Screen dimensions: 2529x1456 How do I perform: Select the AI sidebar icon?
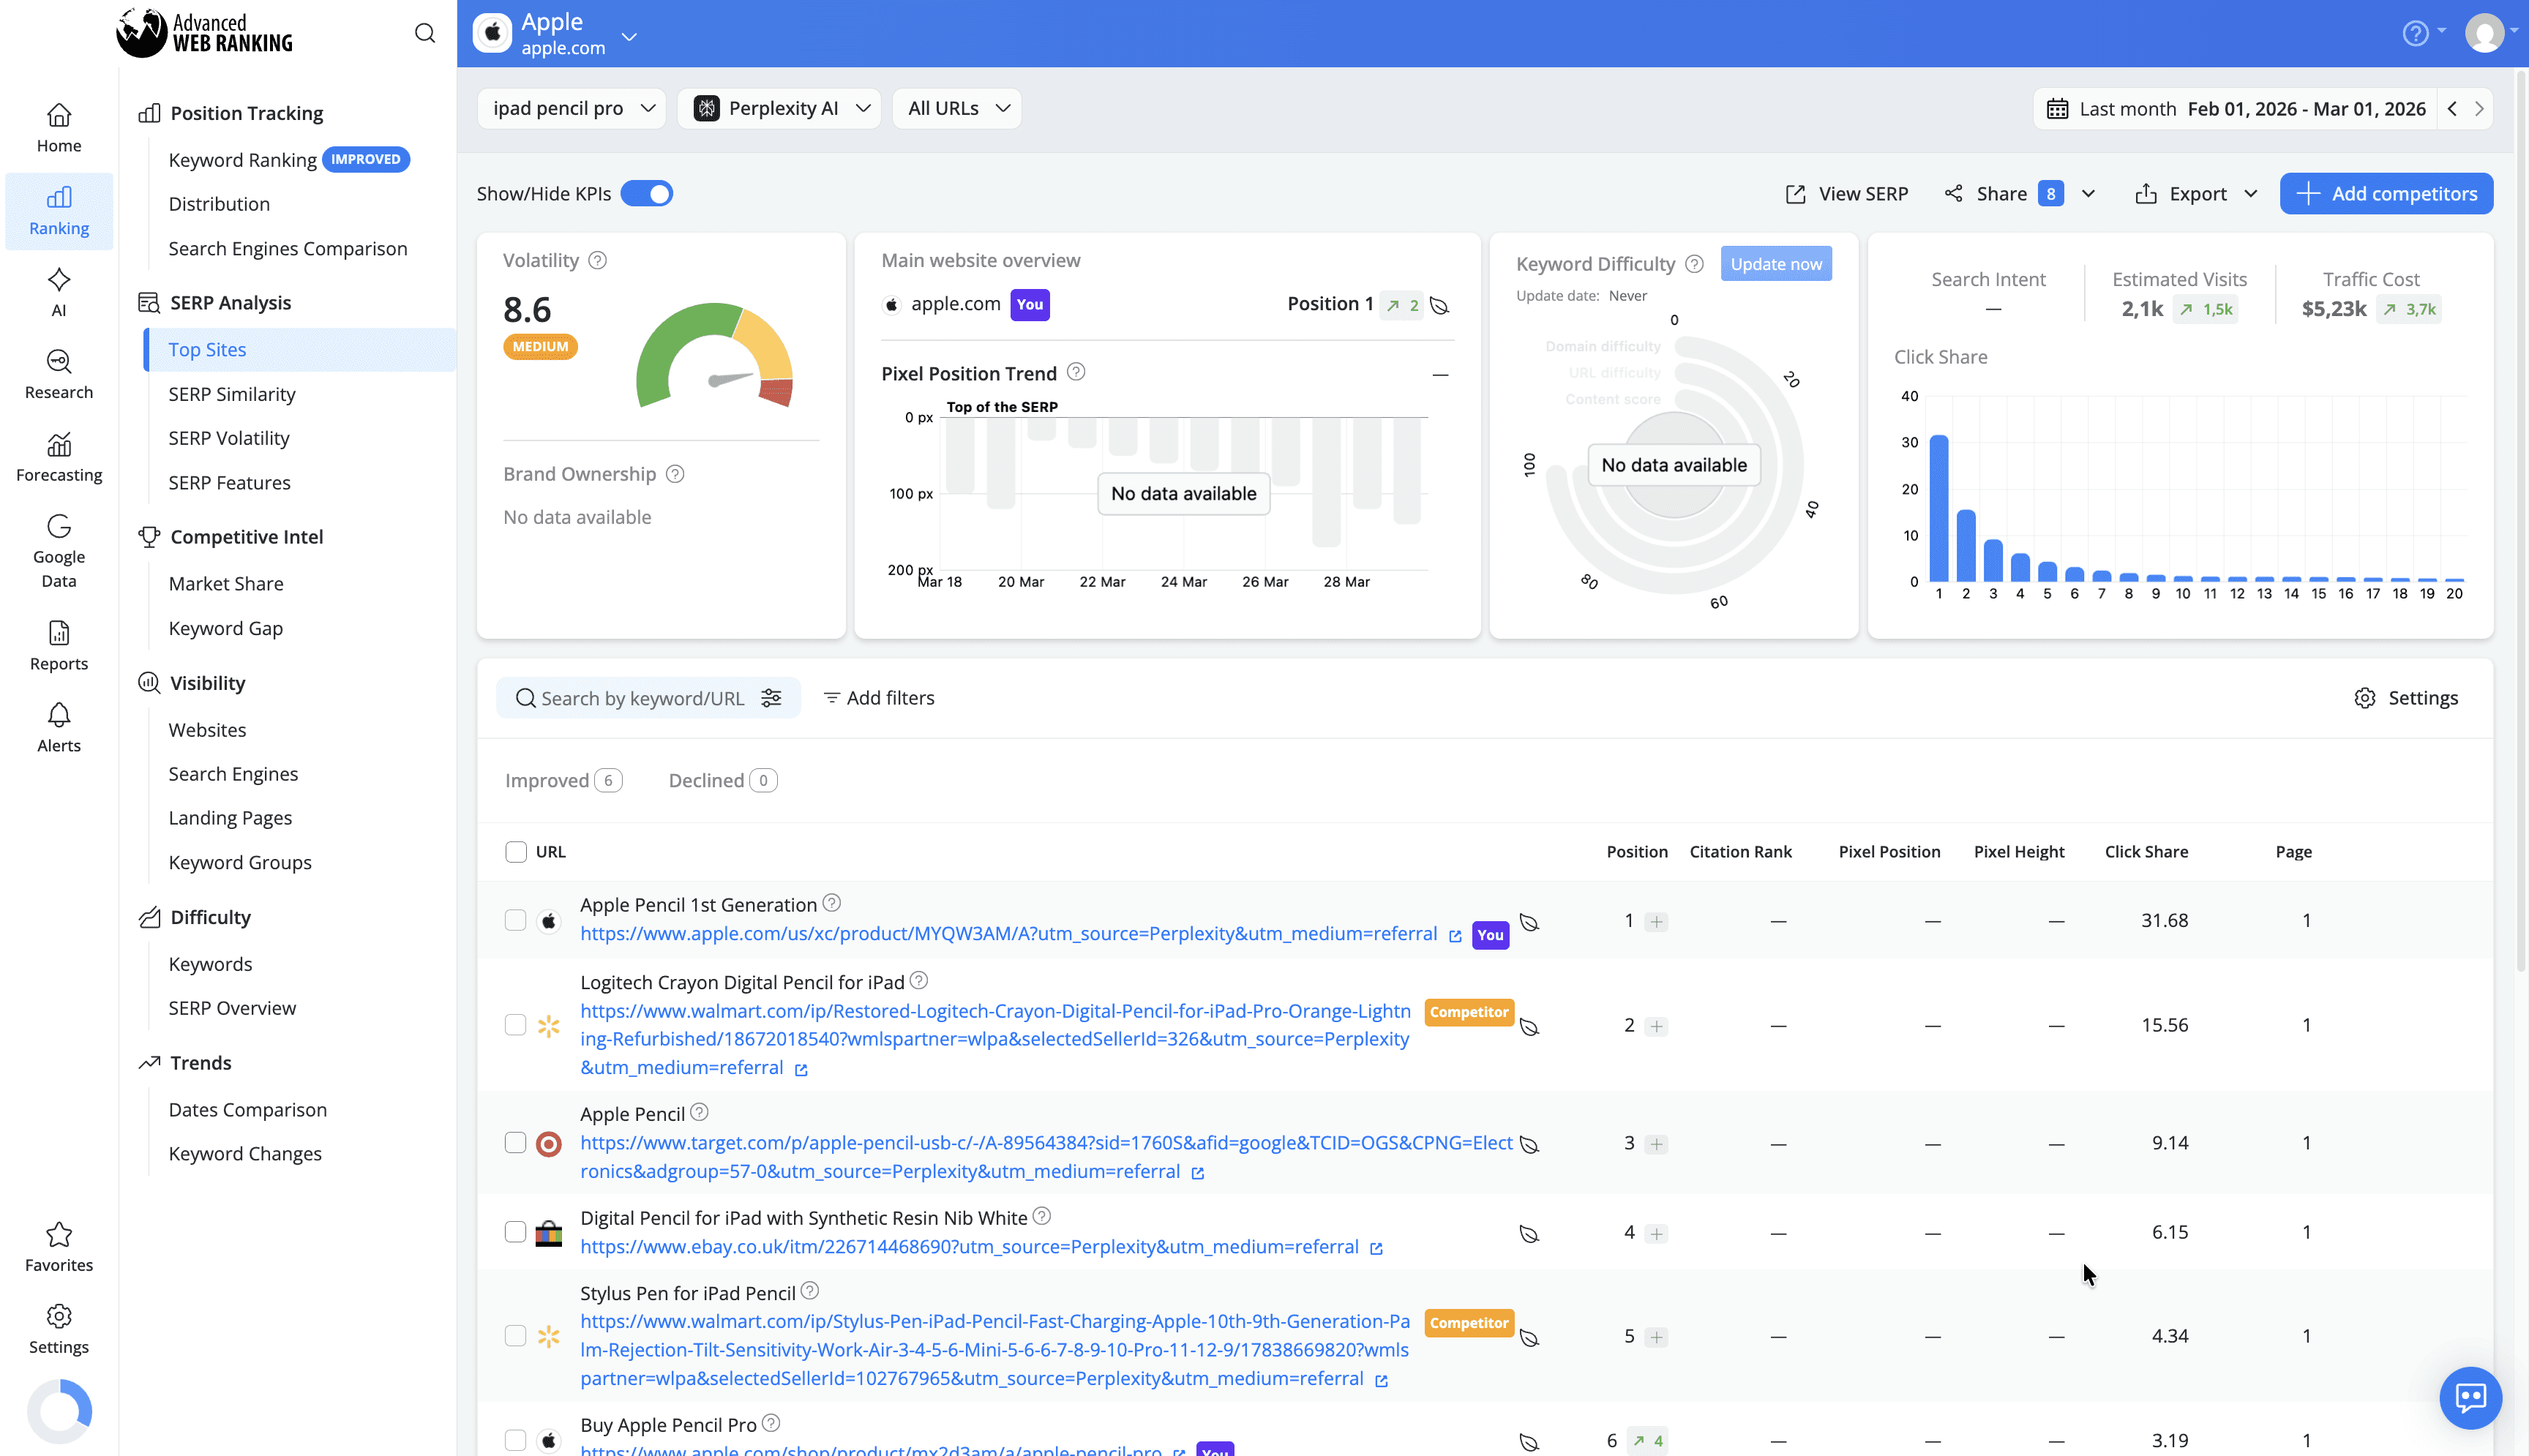click(58, 291)
